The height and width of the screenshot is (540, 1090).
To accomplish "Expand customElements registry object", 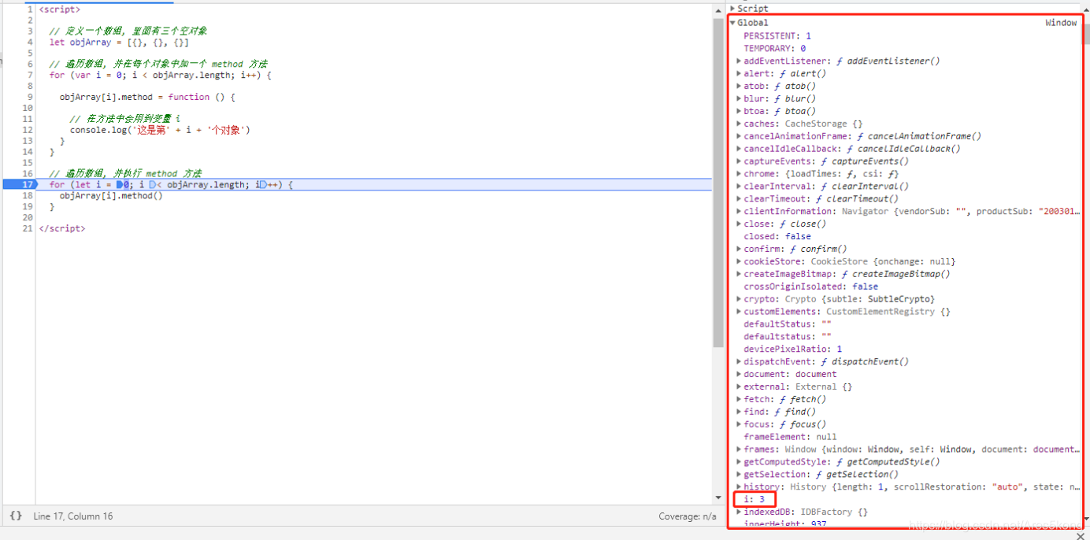I will tap(739, 312).
